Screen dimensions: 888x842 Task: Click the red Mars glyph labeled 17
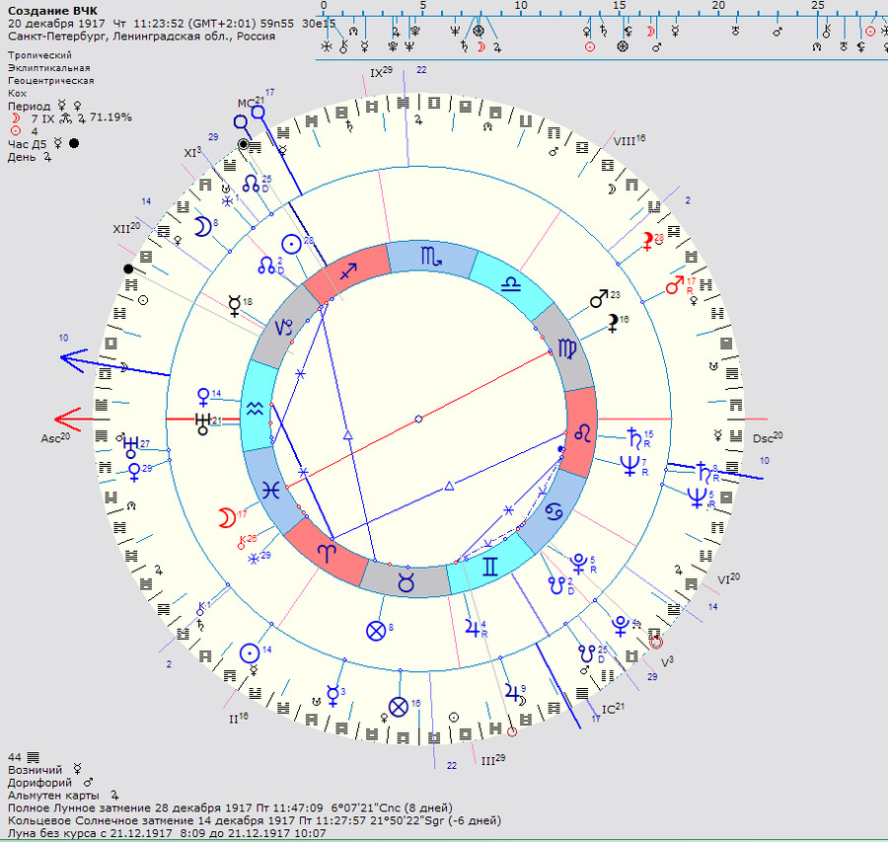[x=675, y=286]
